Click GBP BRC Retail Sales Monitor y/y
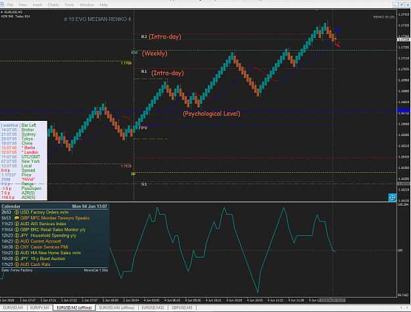Screen dimensions: 411x312 pos(53,229)
